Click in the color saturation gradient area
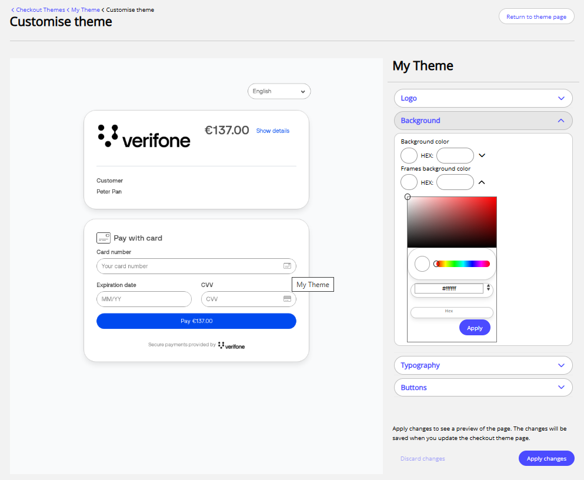584x480 pixels. pyautogui.click(x=452, y=222)
